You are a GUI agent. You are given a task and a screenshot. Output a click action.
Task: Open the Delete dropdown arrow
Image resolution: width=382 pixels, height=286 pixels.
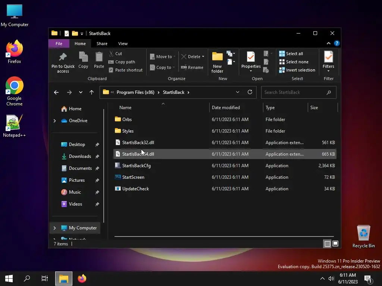click(203, 57)
